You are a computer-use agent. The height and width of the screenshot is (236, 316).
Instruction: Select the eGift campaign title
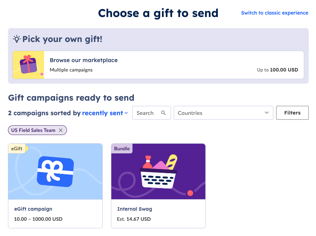click(33, 209)
